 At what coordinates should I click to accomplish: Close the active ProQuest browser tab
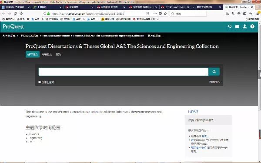tap(252, 7)
